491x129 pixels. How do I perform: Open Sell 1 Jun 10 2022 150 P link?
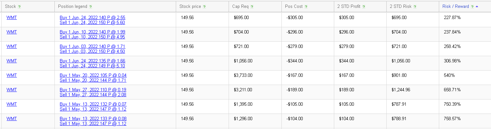coord(92,37)
